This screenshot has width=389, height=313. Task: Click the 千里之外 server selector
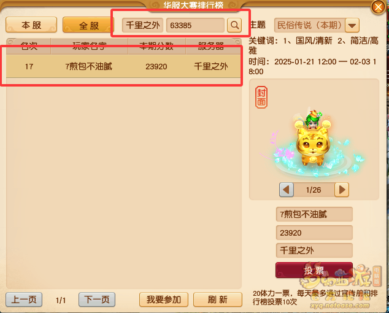(x=142, y=25)
